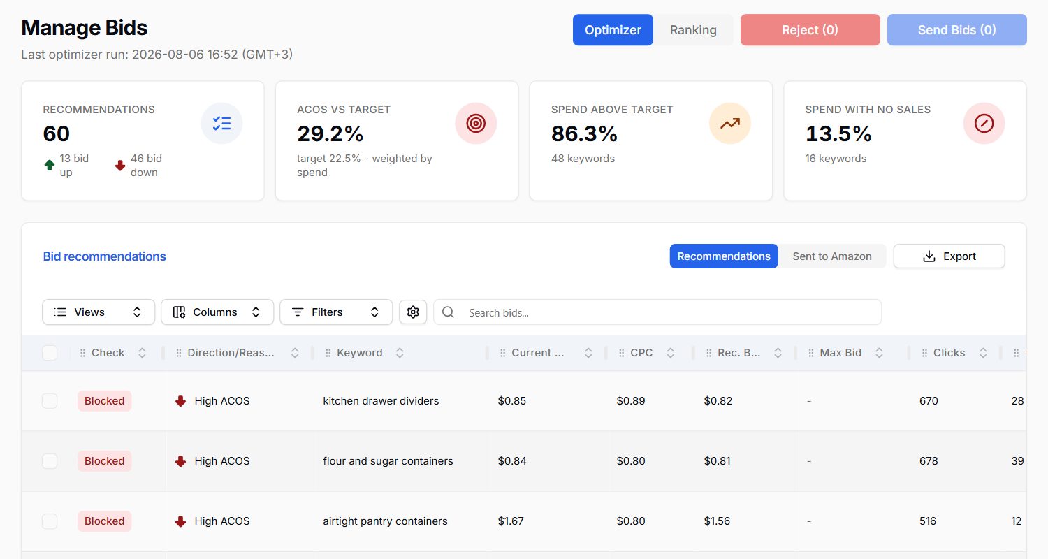Open table settings gear icon
This screenshot has height=559, width=1048.
click(x=413, y=312)
